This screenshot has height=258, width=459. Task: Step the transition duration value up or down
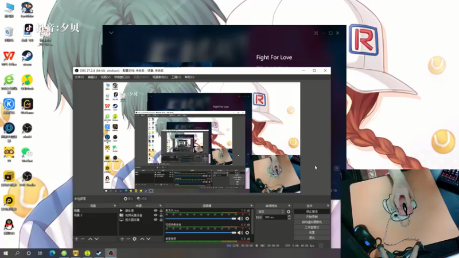pyautogui.click(x=289, y=217)
